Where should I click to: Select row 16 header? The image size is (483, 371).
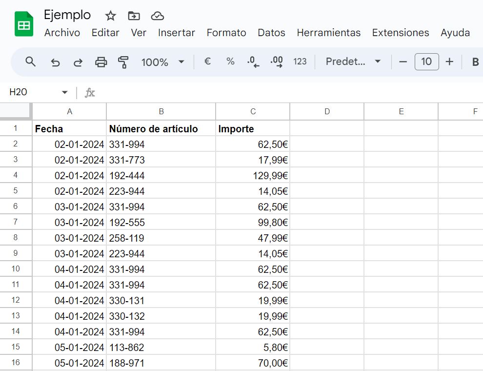pyautogui.click(x=16, y=362)
